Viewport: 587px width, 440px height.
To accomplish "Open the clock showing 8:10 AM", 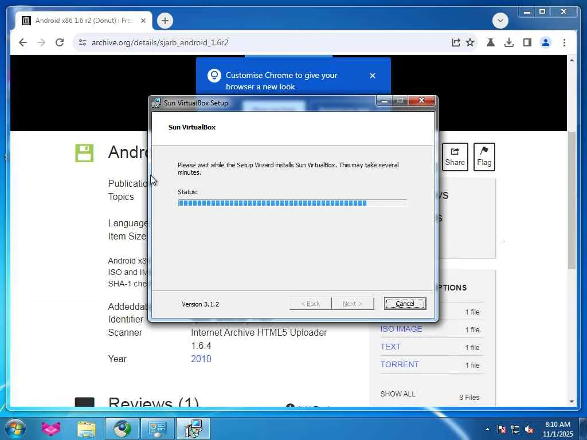I will pyautogui.click(x=558, y=429).
